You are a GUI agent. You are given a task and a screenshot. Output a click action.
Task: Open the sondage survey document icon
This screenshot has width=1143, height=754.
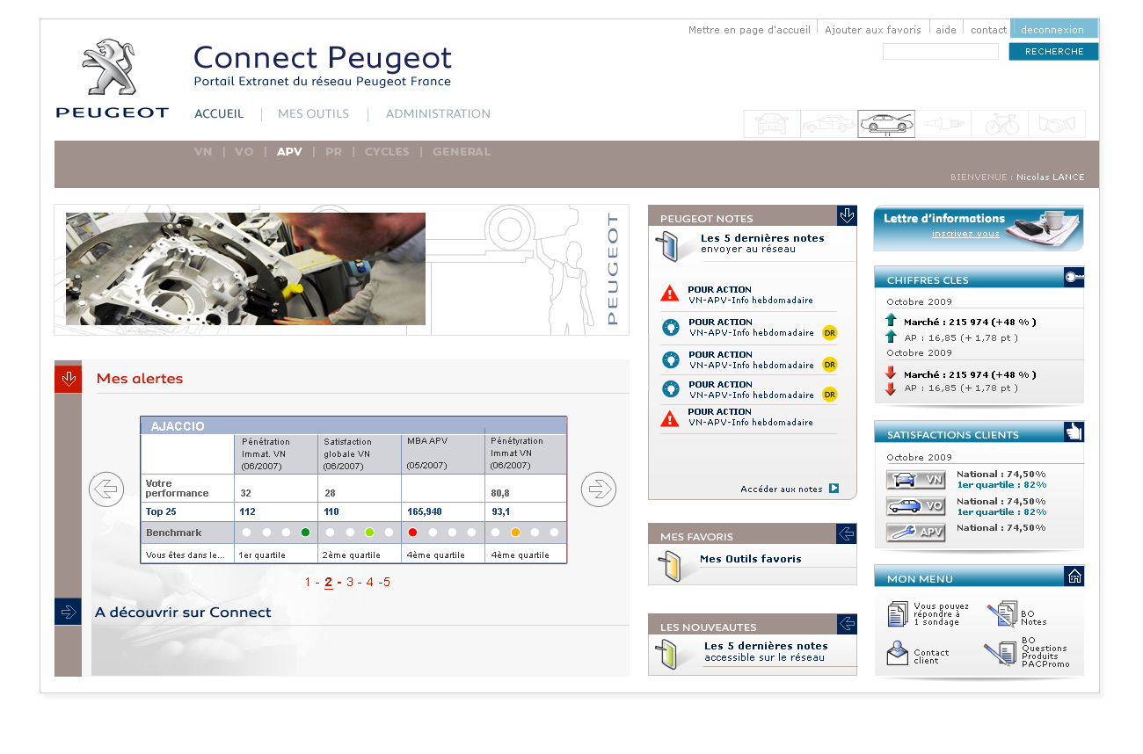point(898,613)
